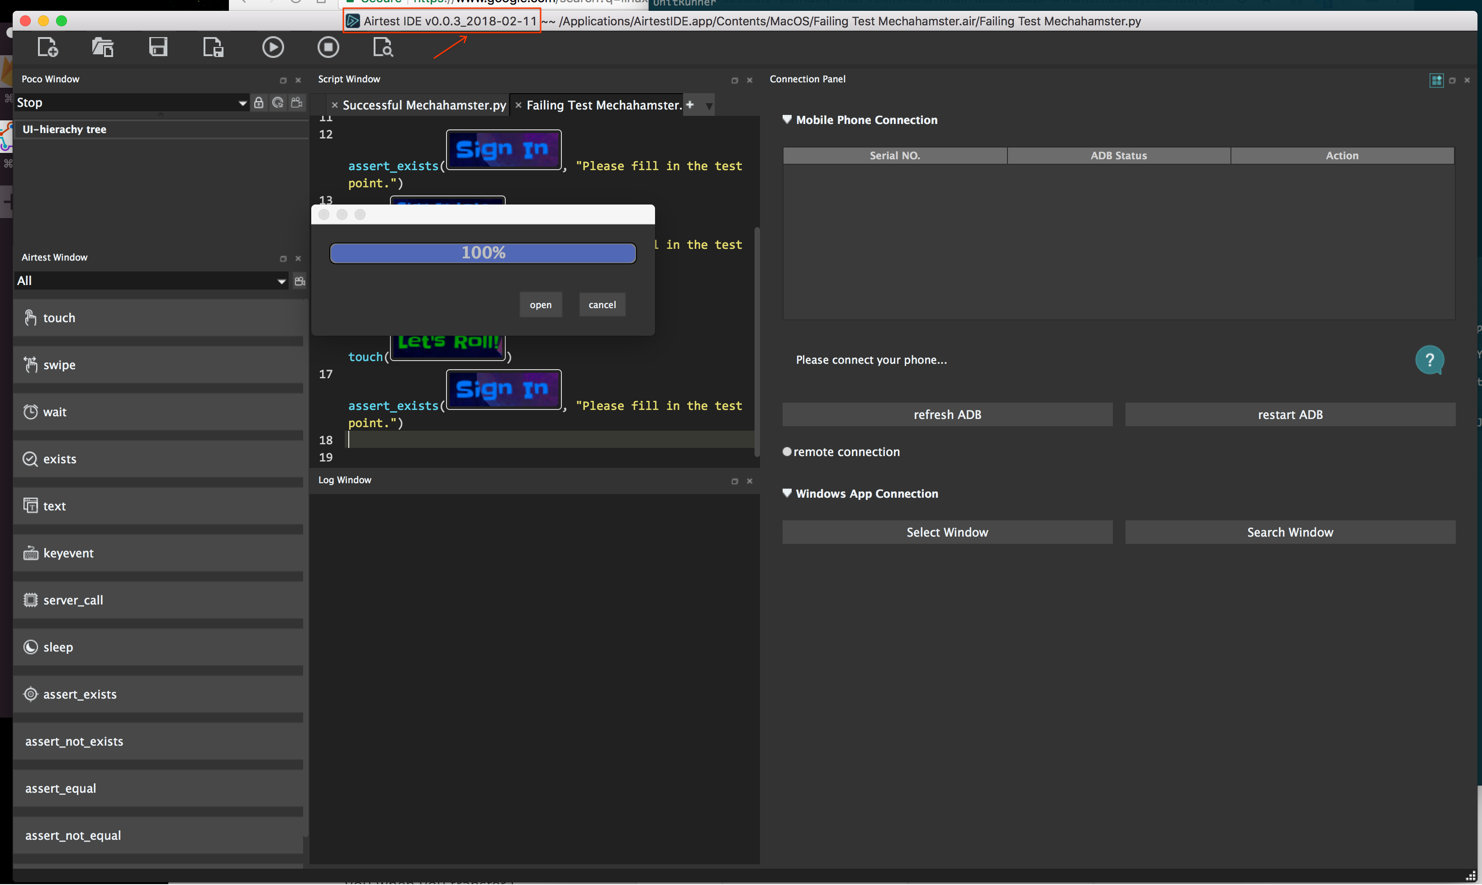Click the Poco record icon
Screen dimensions: 1482x885
click(x=297, y=103)
